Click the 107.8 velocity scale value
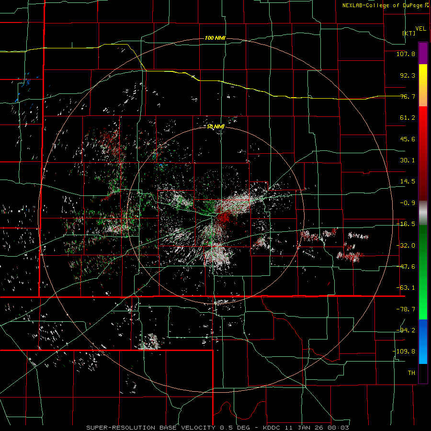The image size is (431, 431). pos(406,54)
